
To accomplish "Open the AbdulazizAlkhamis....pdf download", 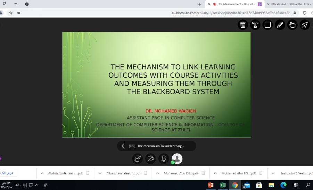I will (x=65, y=173).
